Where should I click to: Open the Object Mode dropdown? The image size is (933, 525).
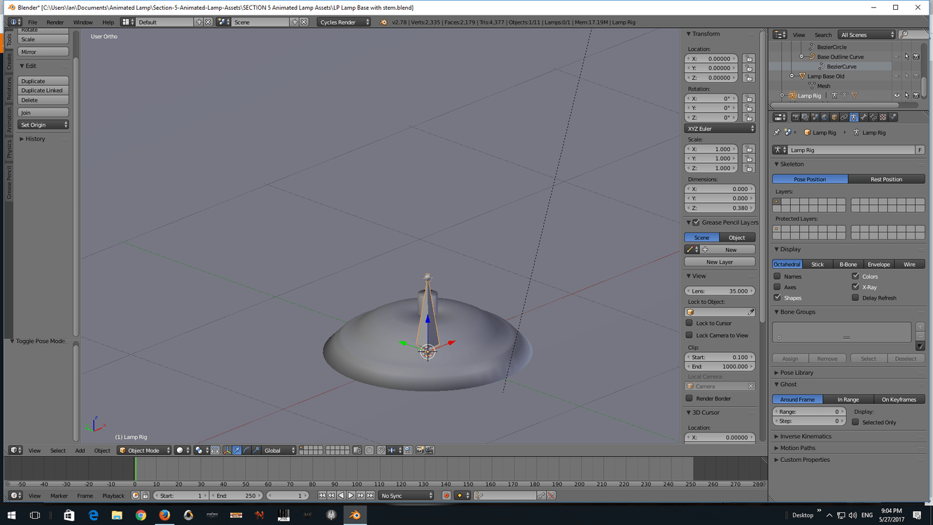click(x=145, y=450)
